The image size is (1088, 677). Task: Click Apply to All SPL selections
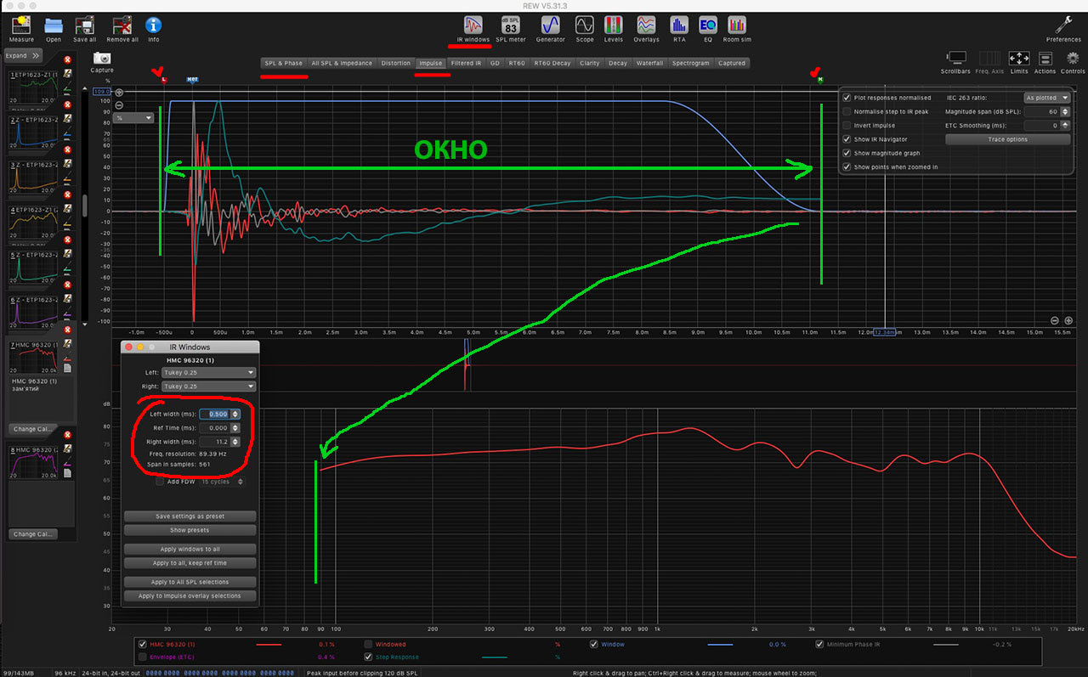coord(189,582)
